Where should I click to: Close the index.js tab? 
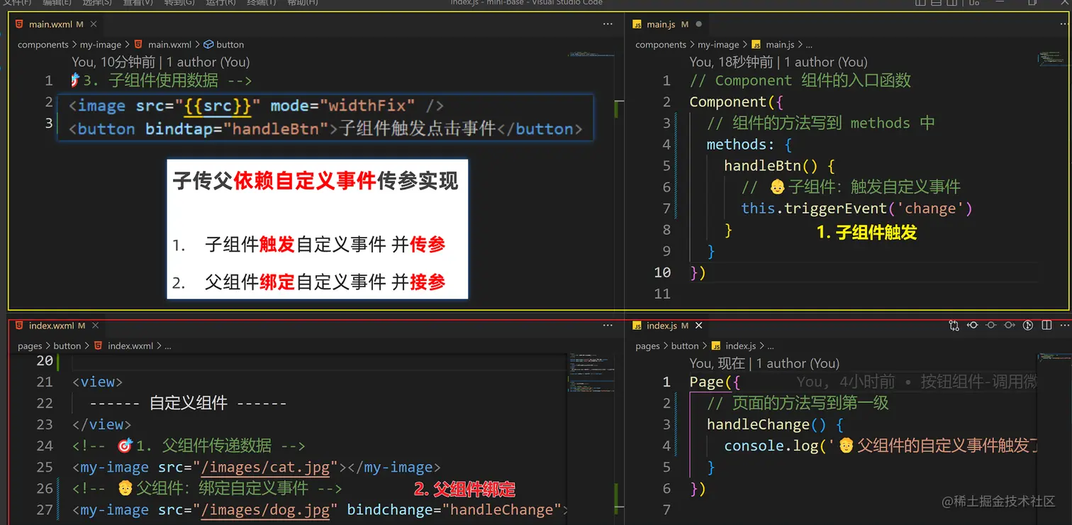pyautogui.click(x=699, y=326)
